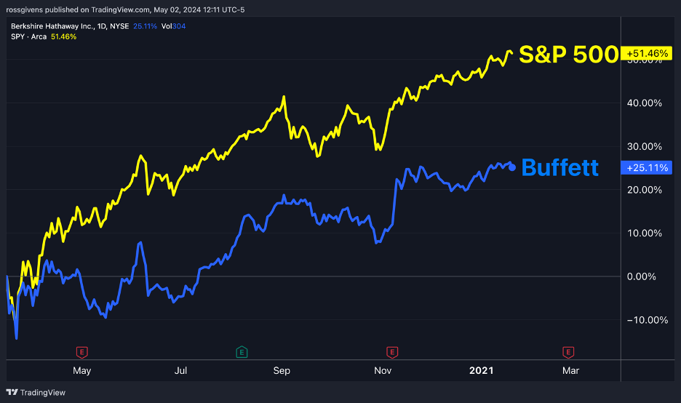Click the green earnings marker near August

(x=242, y=352)
